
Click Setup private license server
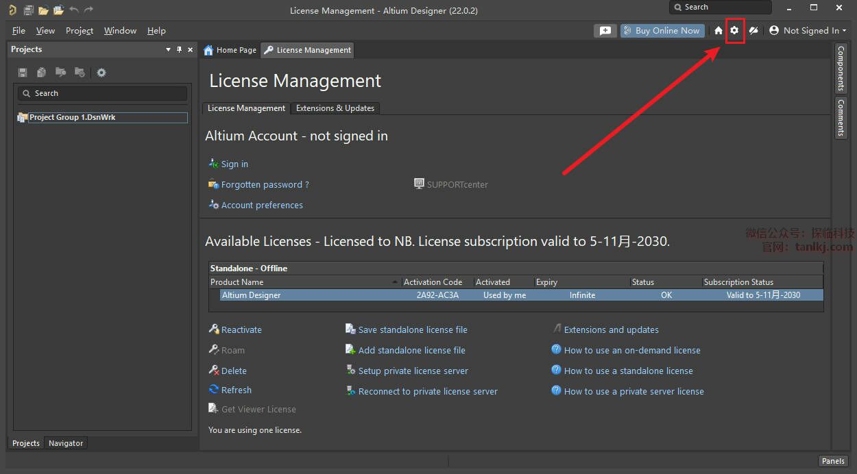click(x=413, y=371)
